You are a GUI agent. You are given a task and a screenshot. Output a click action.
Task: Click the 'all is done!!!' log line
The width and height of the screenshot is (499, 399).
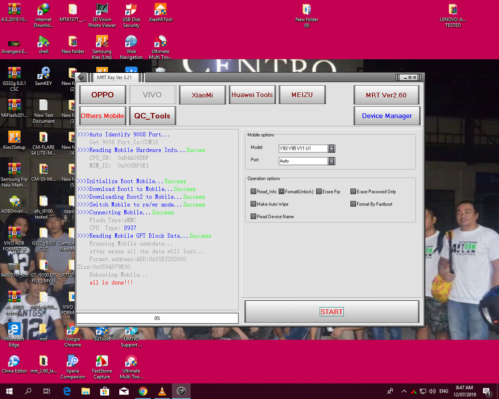(x=111, y=283)
